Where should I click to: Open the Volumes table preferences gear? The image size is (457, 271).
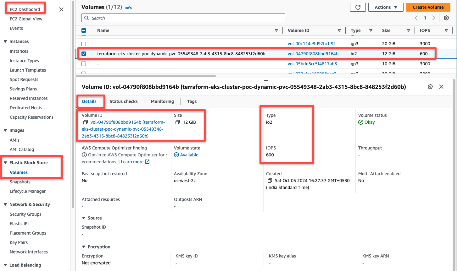(x=446, y=18)
